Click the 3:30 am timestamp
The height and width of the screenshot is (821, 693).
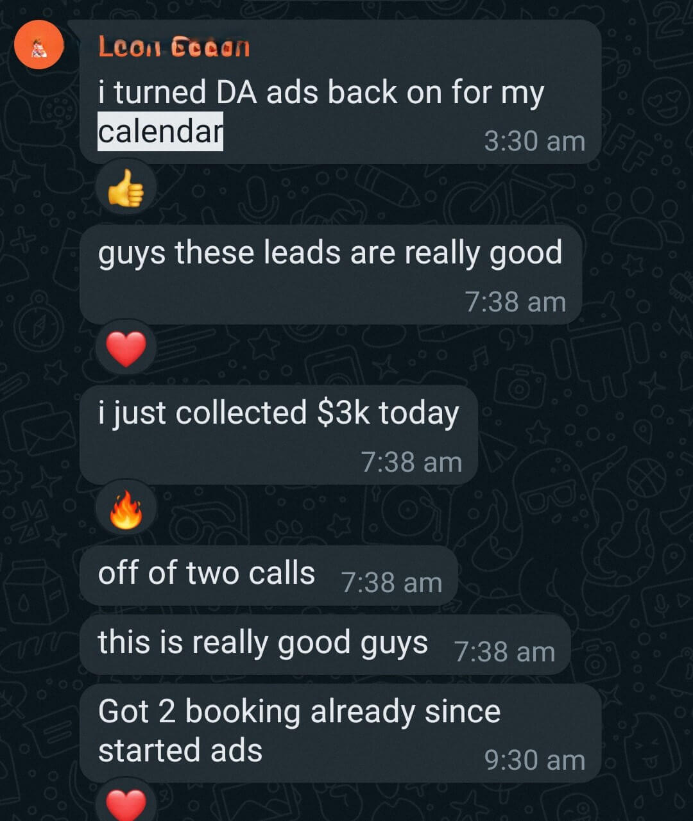(535, 141)
